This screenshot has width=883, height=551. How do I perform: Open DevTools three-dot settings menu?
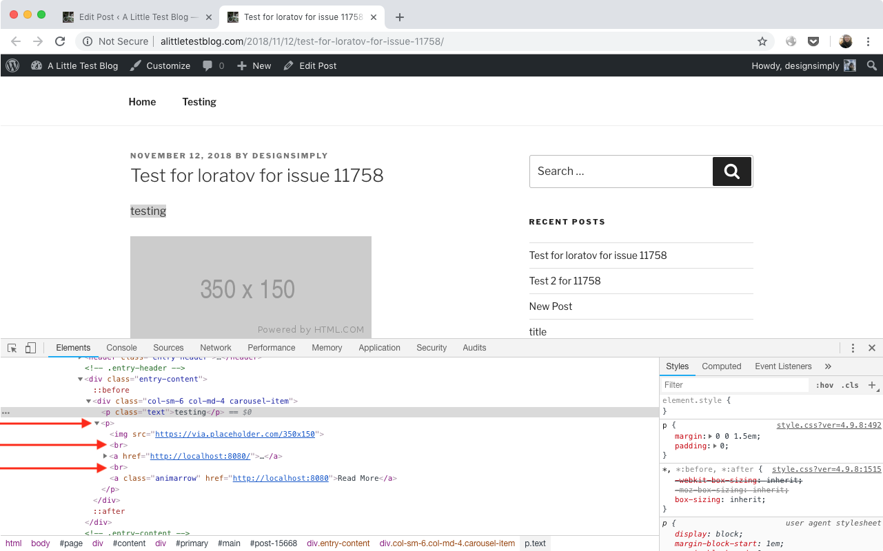pos(853,348)
